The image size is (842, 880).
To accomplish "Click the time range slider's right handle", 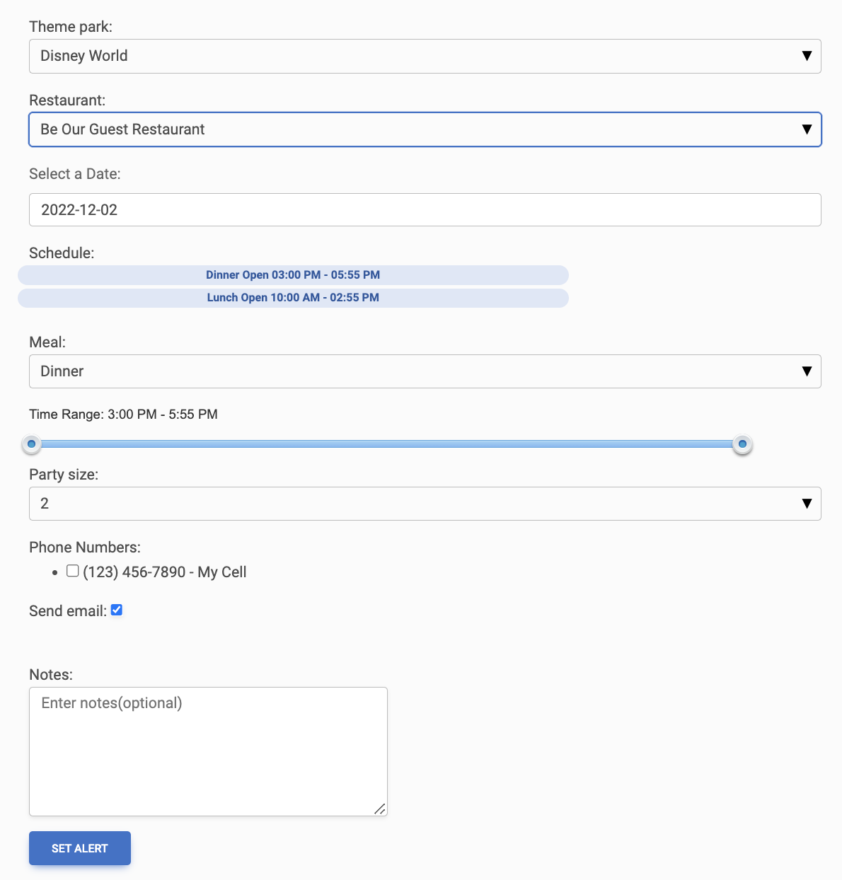I will 742,444.
